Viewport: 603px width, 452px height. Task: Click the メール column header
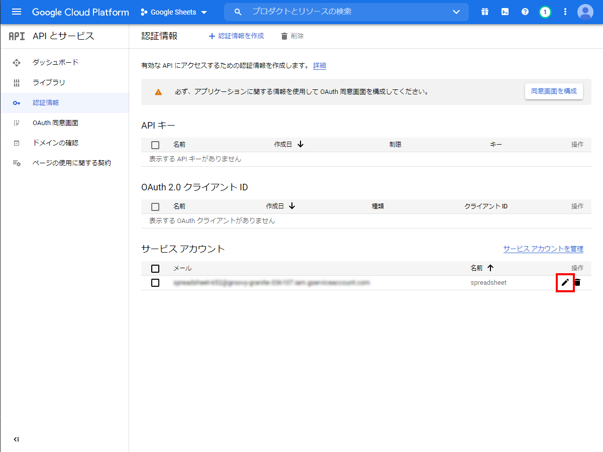click(182, 268)
